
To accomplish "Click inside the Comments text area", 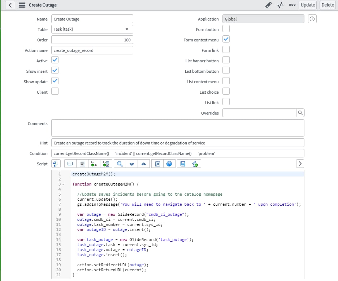I will pos(178,128).
